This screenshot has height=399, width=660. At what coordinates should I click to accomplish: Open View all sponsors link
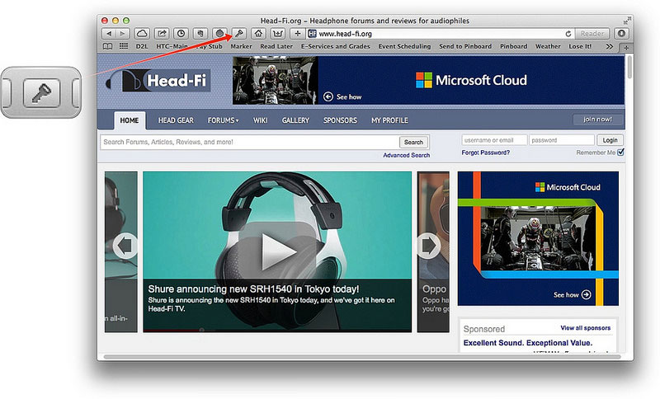tap(586, 328)
